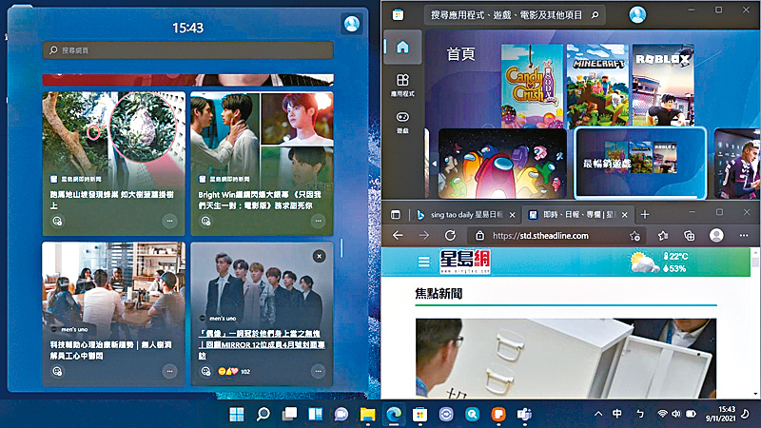Select Store Gaming sidebar item

pyautogui.click(x=402, y=123)
